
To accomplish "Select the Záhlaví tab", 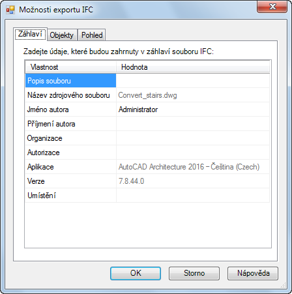I will point(30,34).
